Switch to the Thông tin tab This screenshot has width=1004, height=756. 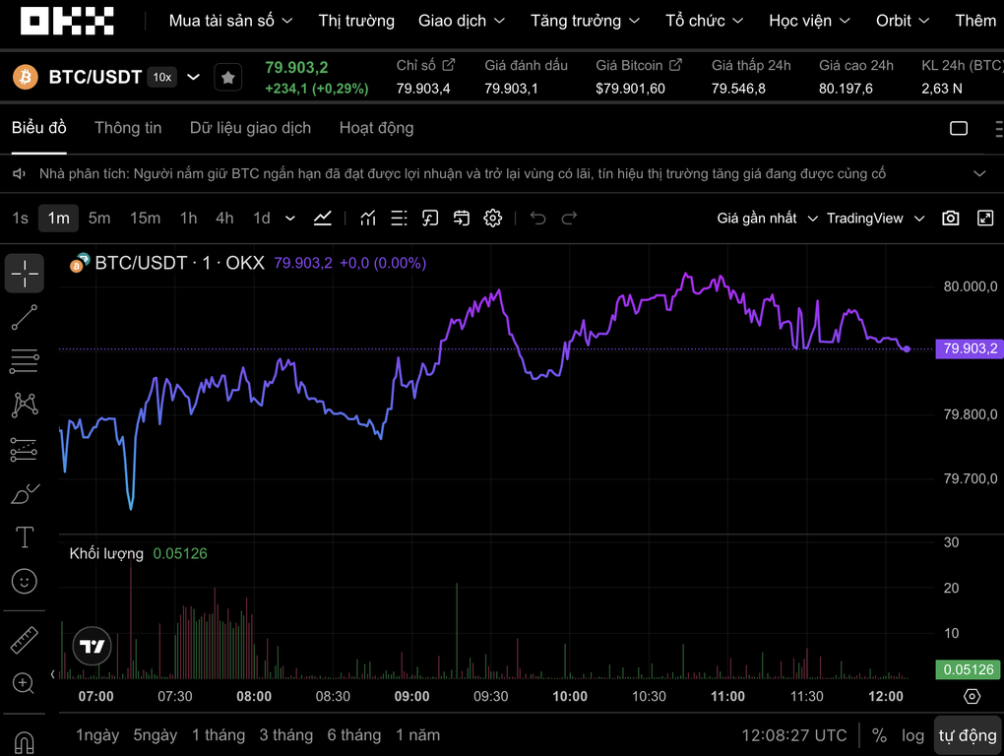pos(128,128)
